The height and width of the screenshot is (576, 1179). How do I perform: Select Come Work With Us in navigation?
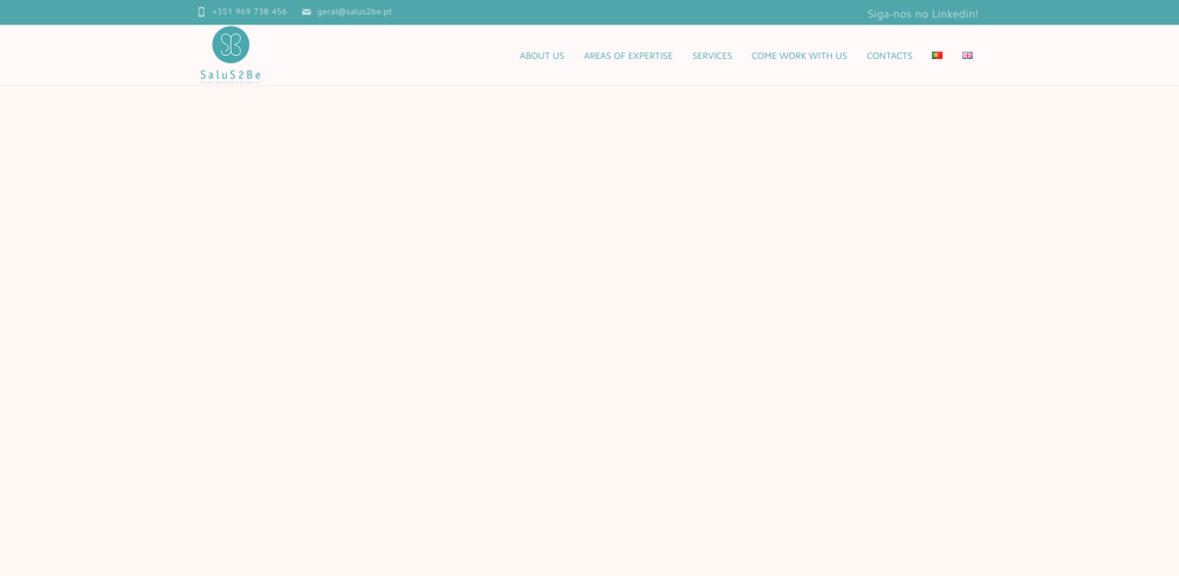click(x=799, y=56)
